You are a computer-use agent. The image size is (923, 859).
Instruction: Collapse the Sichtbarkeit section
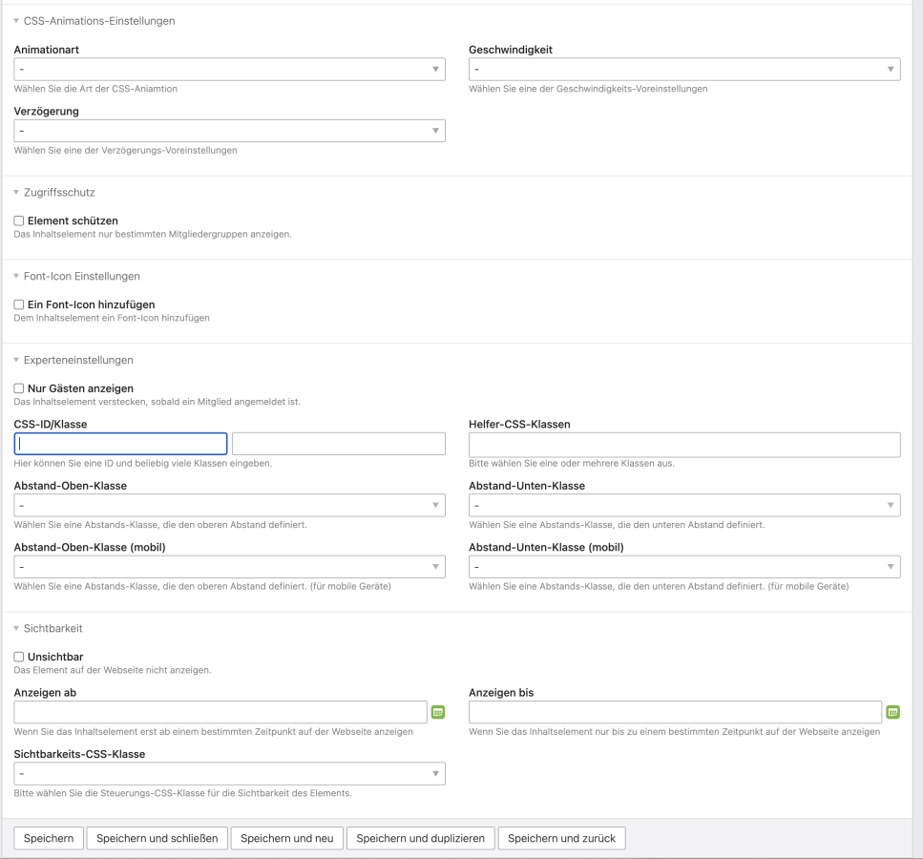click(x=52, y=628)
